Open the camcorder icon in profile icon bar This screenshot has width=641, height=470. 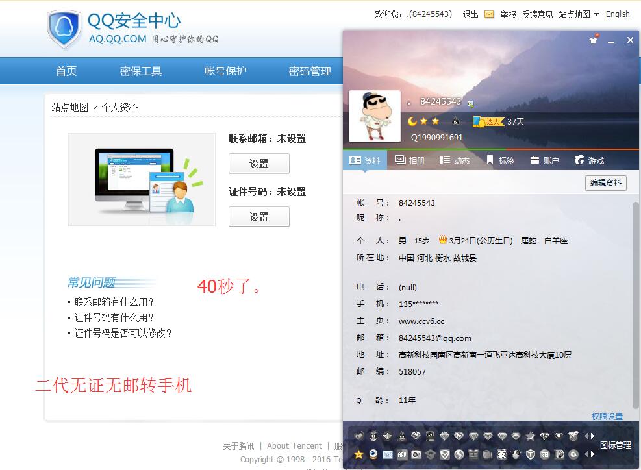pos(488,454)
